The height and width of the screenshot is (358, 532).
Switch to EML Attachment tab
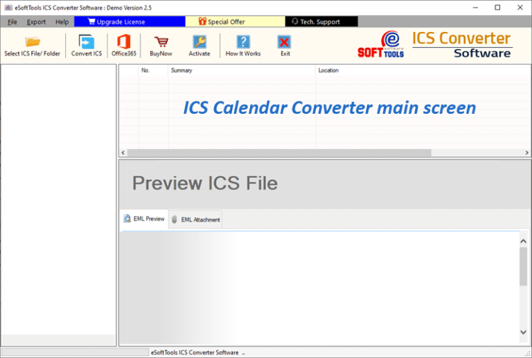[x=195, y=219]
